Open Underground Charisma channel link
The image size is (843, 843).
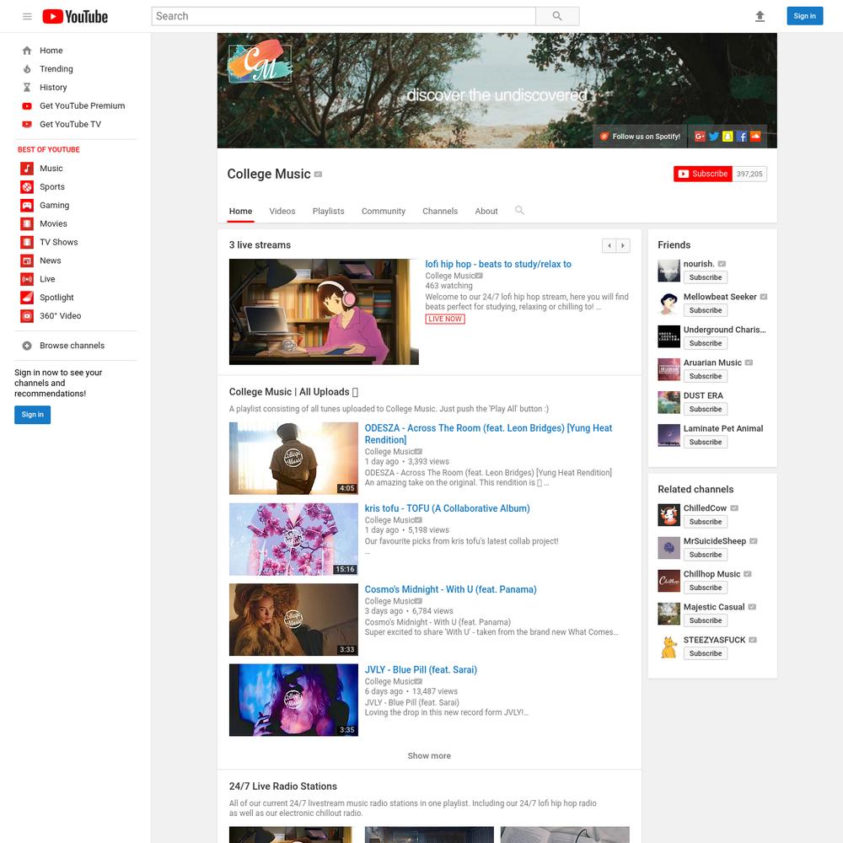pyautogui.click(x=724, y=330)
